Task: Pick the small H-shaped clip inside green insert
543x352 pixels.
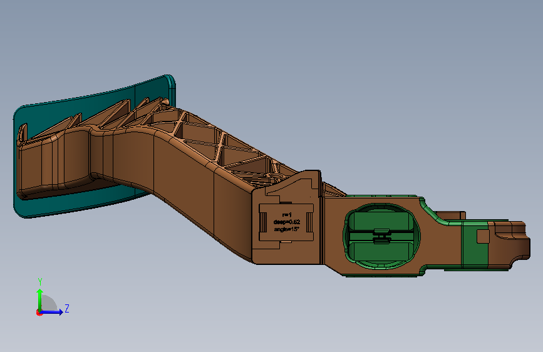Action: 381,236
